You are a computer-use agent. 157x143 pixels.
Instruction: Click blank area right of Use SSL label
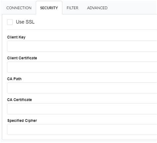pos(95,22)
